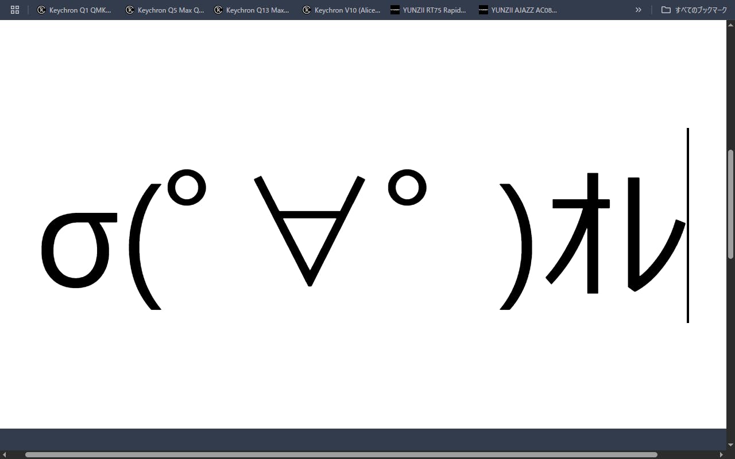This screenshot has width=735, height=459.
Task: Click the YUNZII AJAZZ AC08 bookmark favicon
Action: point(483,10)
